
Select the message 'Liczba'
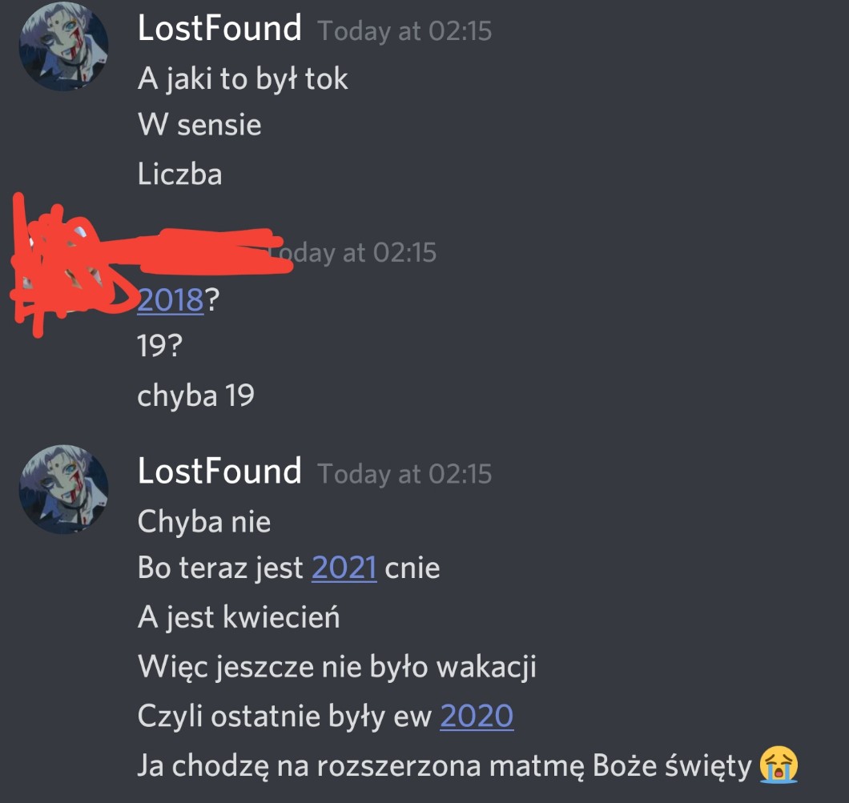179,175
